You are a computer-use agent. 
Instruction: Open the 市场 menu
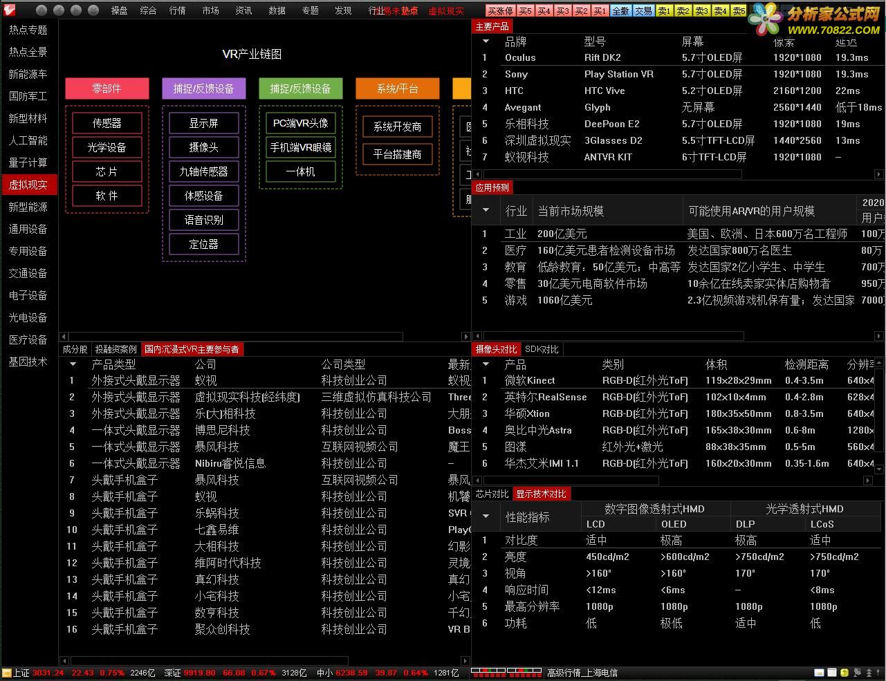click(210, 10)
